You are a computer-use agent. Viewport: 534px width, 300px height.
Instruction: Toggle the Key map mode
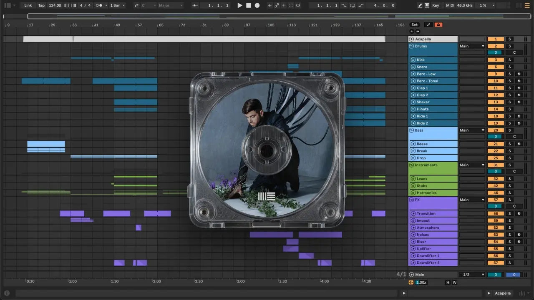pos(436,5)
